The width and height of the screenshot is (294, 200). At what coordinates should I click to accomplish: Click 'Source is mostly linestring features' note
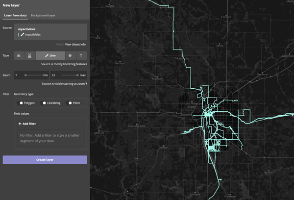[x=64, y=64]
